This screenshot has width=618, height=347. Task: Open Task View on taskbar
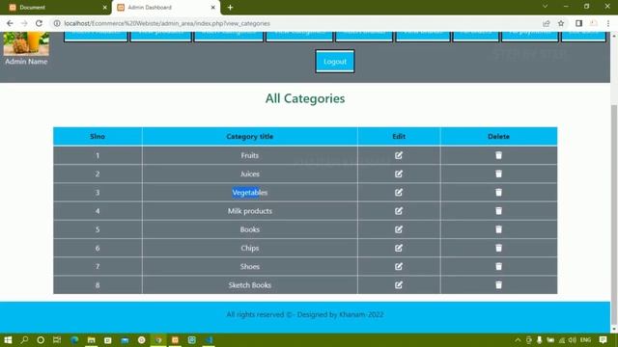(x=57, y=340)
